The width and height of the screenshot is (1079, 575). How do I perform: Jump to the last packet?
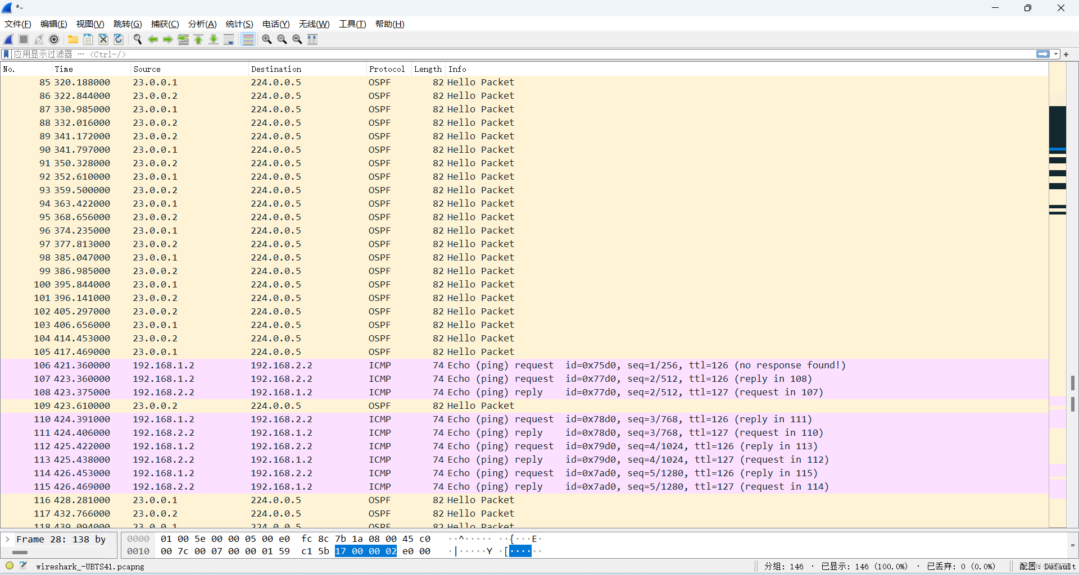pyautogui.click(x=214, y=39)
